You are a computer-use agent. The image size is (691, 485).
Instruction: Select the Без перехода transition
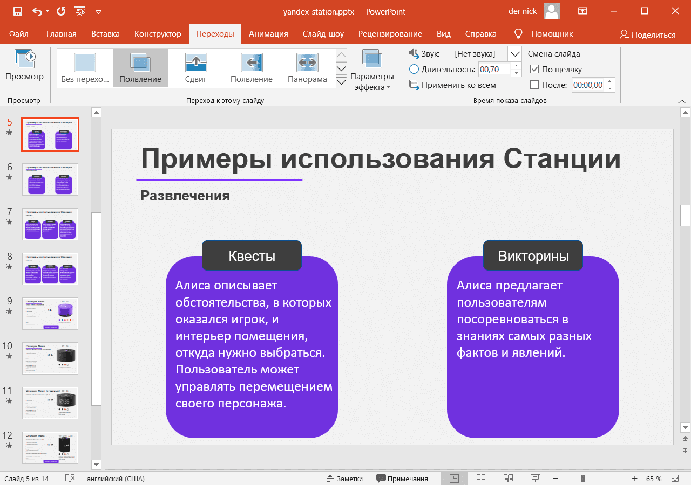85,68
